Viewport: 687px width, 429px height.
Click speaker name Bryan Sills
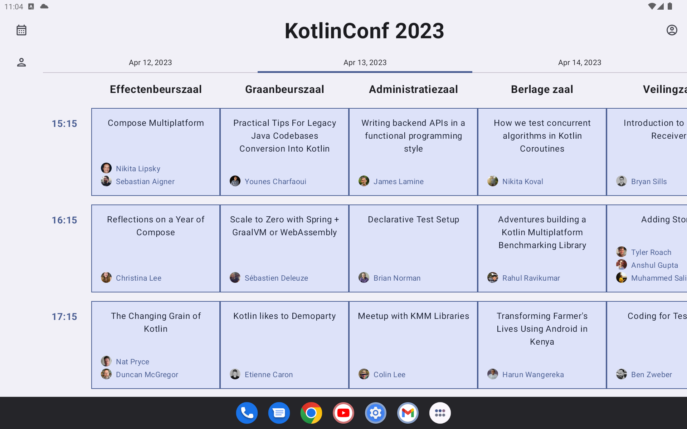pyautogui.click(x=649, y=181)
